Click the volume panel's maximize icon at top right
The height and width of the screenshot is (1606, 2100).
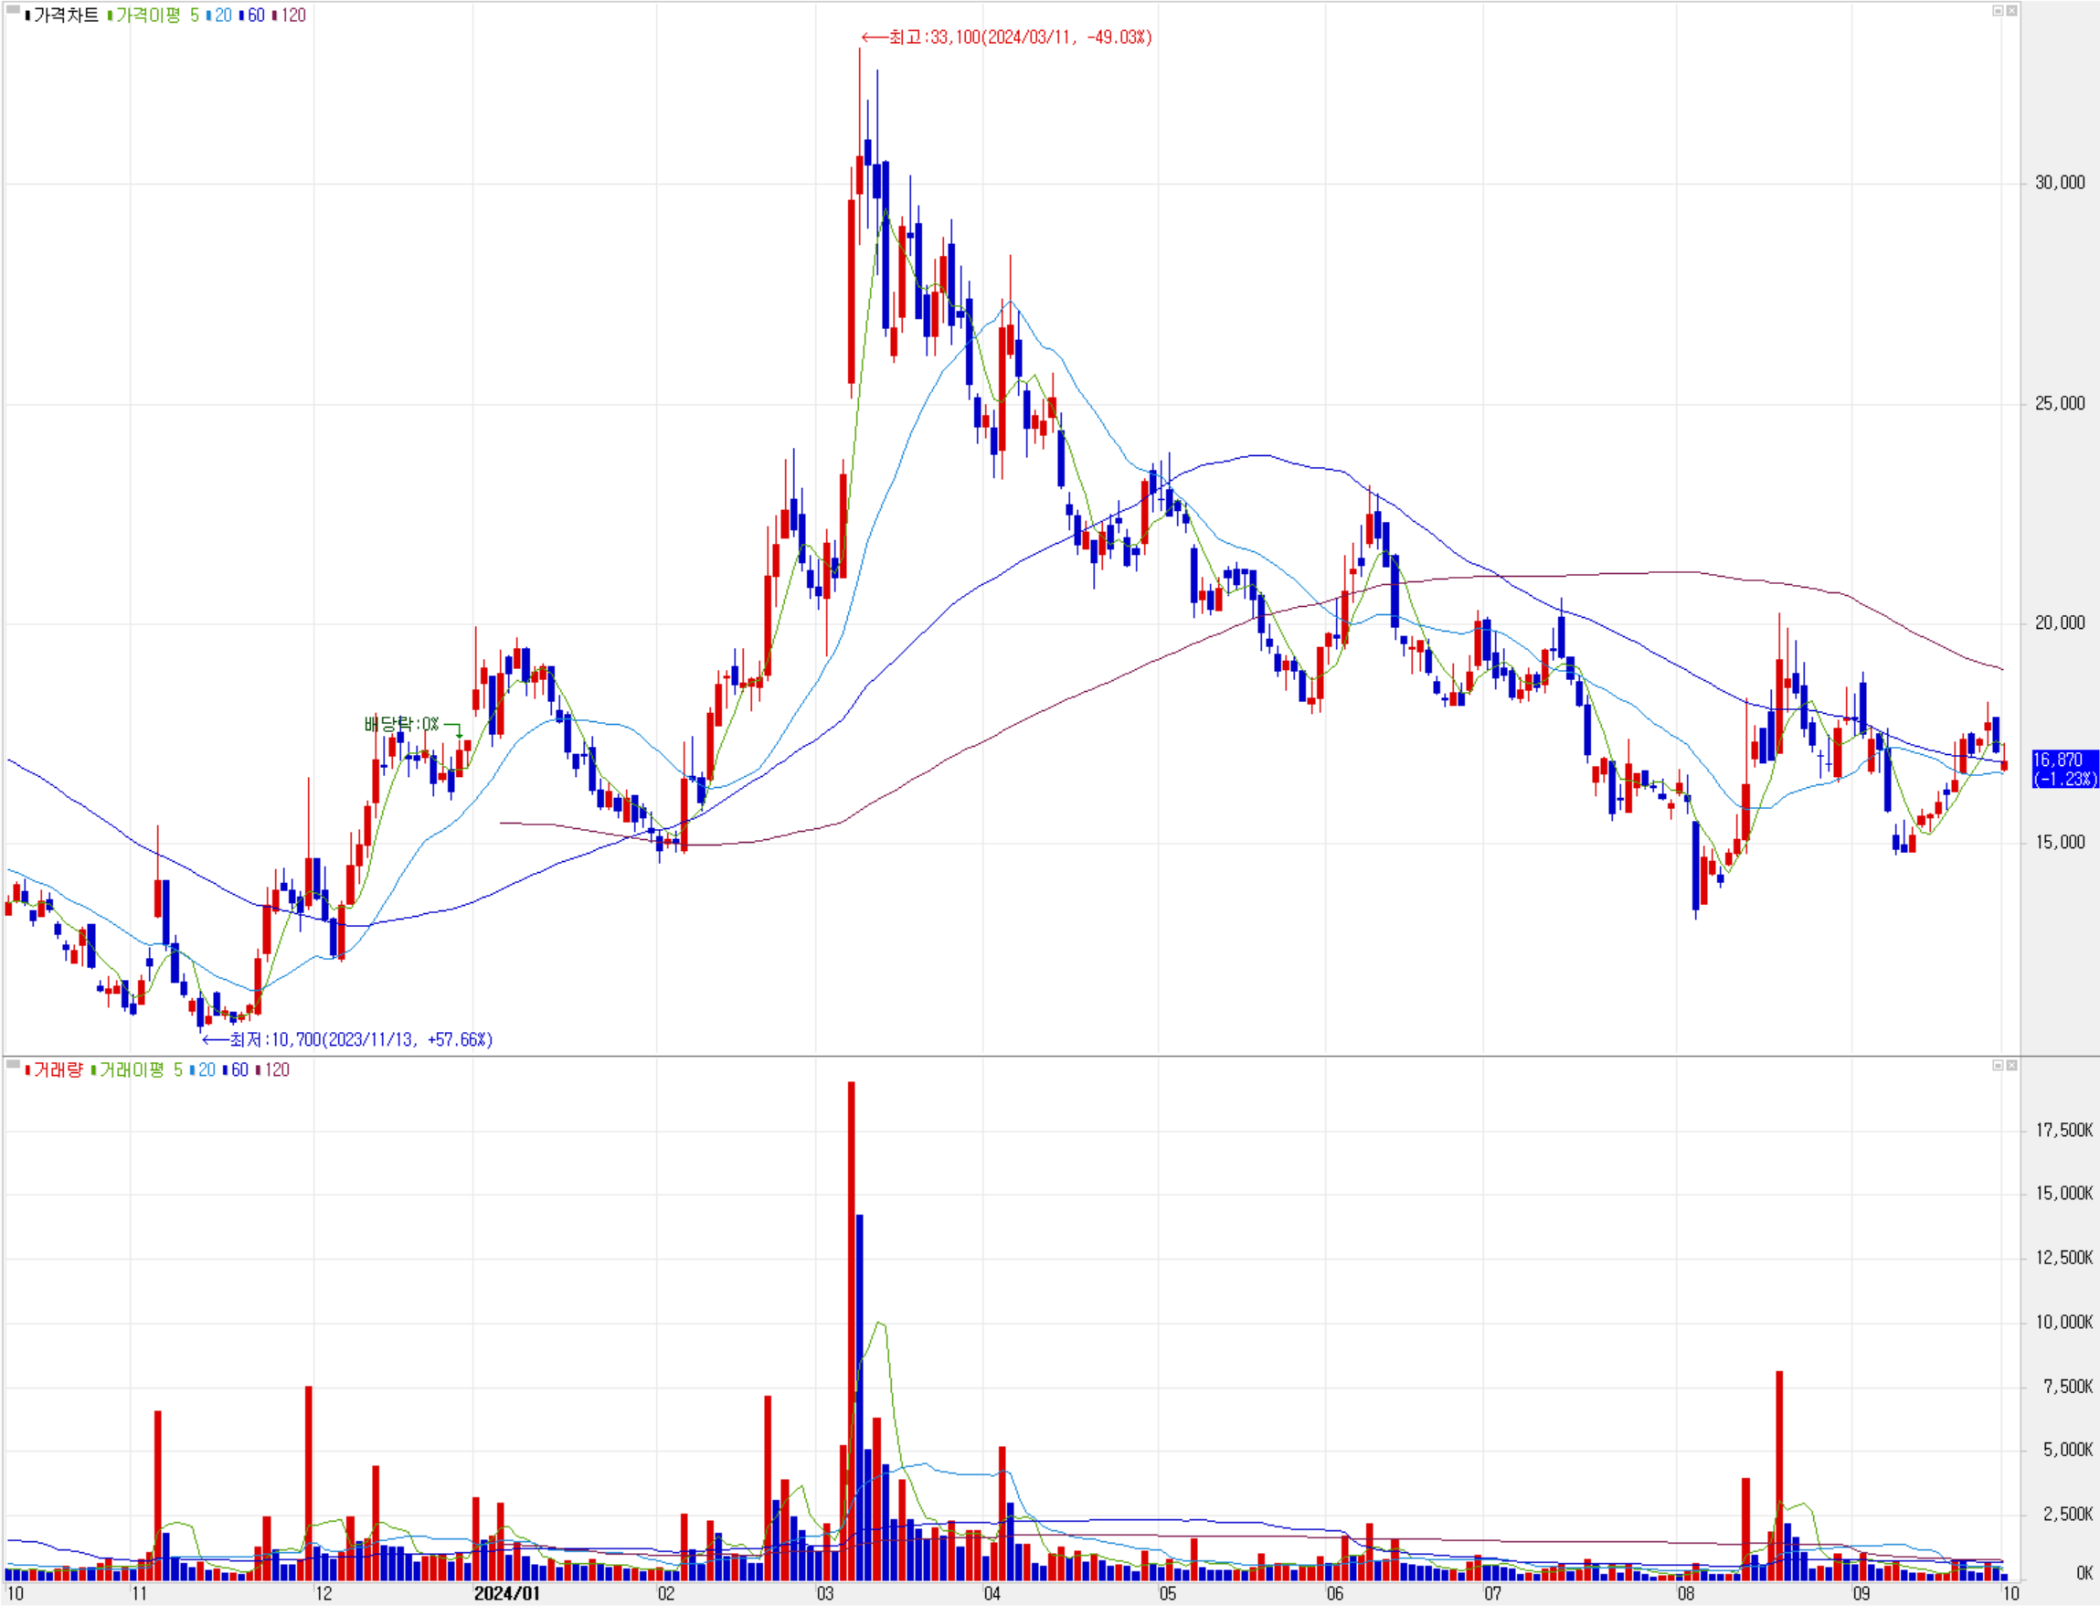1997,1065
